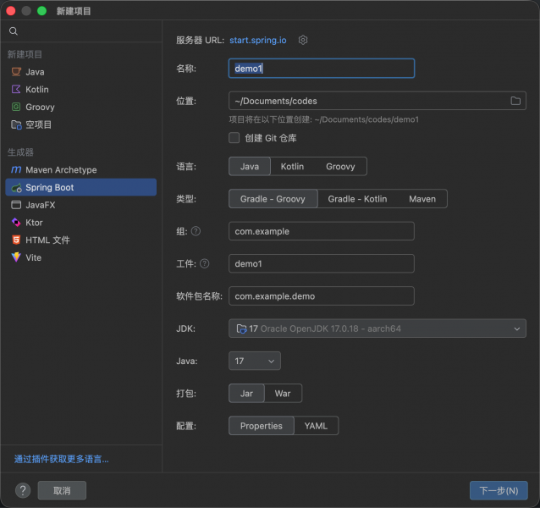Focus the 软件包名称 package name field
The width and height of the screenshot is (540, 508).
(322, 296)
